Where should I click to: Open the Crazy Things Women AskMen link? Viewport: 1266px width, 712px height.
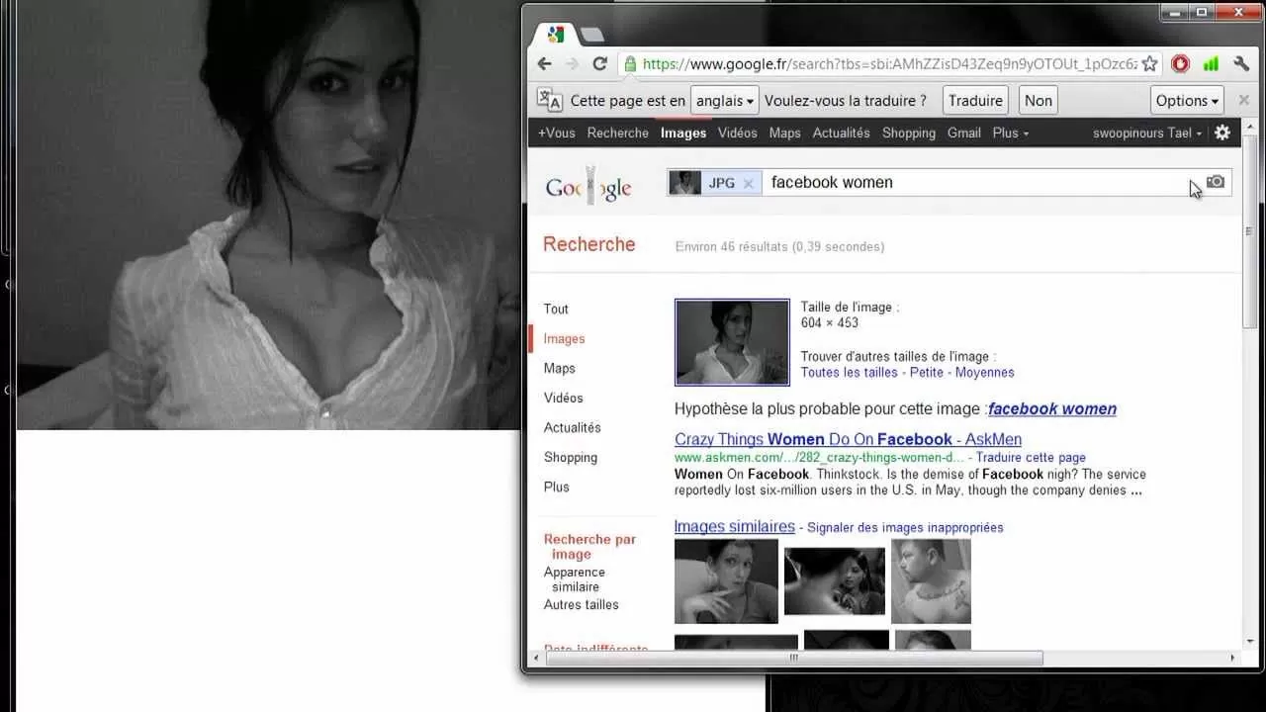coord(848,439)
